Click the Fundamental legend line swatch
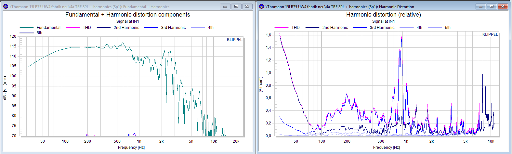 pos(27,28)
